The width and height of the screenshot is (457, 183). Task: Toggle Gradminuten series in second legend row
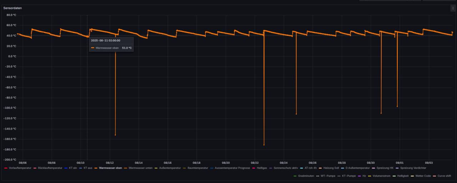tap(306, 176)
